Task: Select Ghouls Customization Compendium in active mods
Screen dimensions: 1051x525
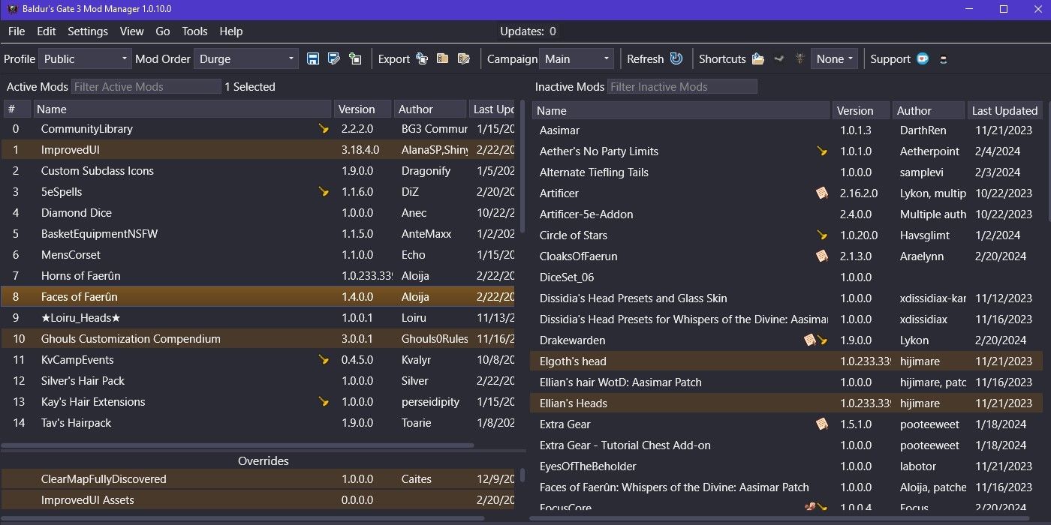Action: click(131, 339)
